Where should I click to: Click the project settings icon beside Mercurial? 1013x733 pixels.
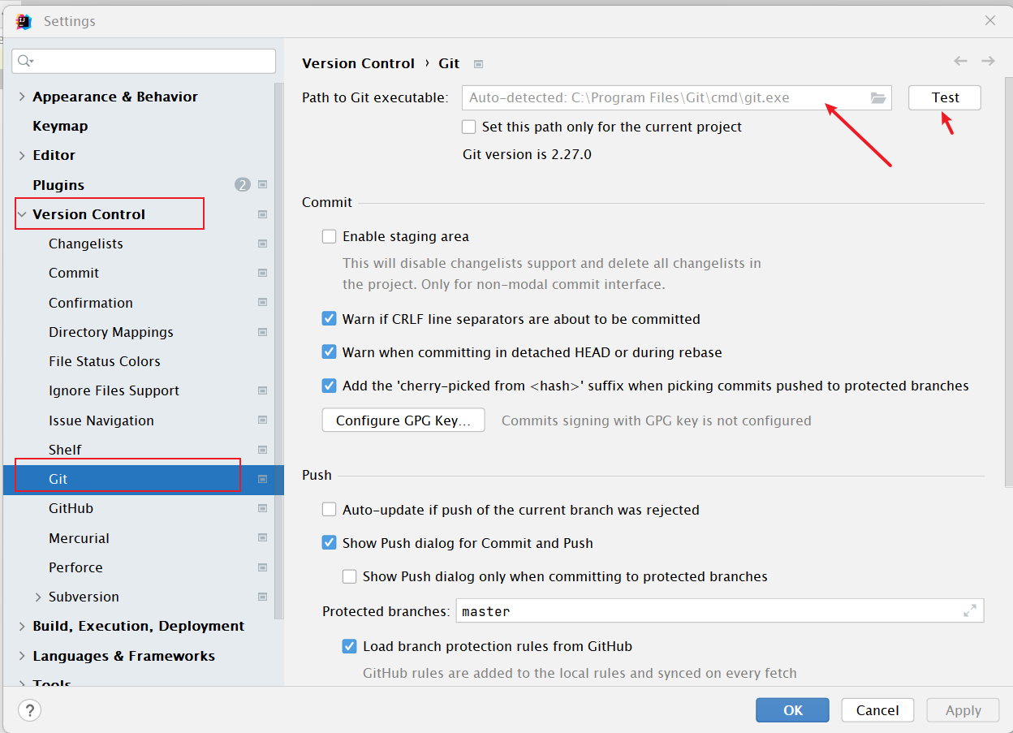[263, 537]
